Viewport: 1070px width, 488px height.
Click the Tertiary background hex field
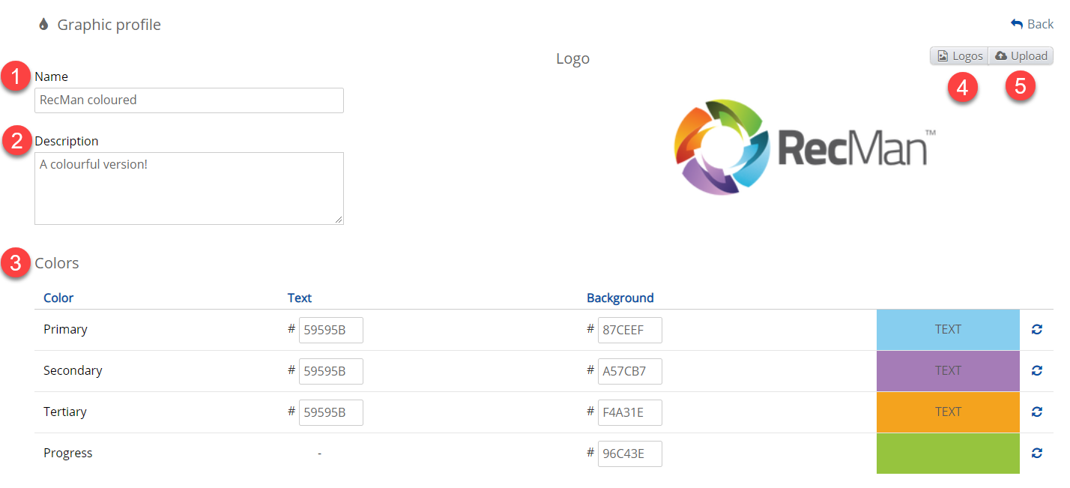[629, 412]
